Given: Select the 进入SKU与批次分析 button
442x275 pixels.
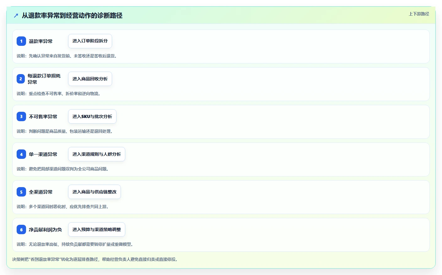Looking at the screenshot, I should tap(92, 116).
